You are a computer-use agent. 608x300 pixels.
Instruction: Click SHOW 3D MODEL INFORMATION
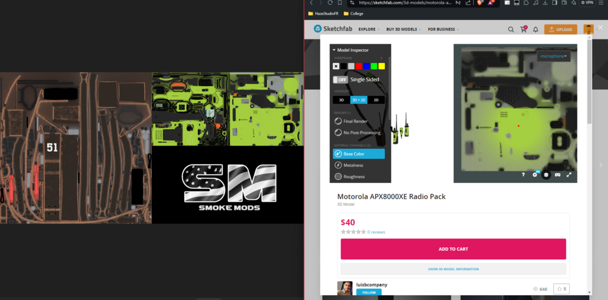(454, 269)
